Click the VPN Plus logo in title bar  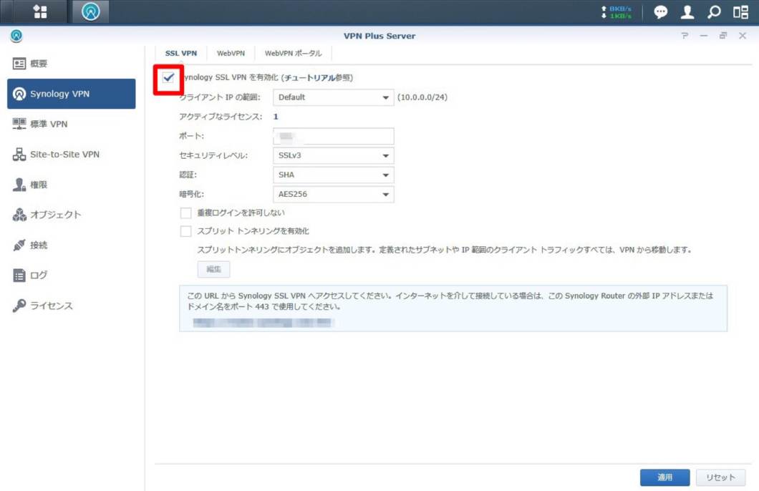[x=16, y=36]
